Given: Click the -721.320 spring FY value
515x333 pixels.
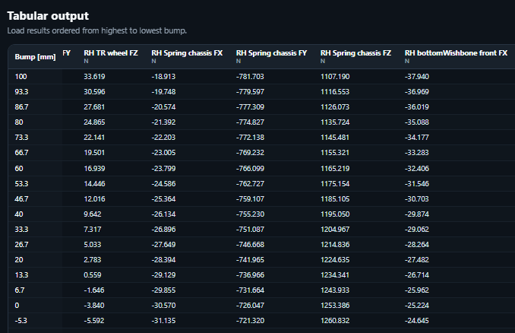Looking at the screenshot, I should (250, 321).
